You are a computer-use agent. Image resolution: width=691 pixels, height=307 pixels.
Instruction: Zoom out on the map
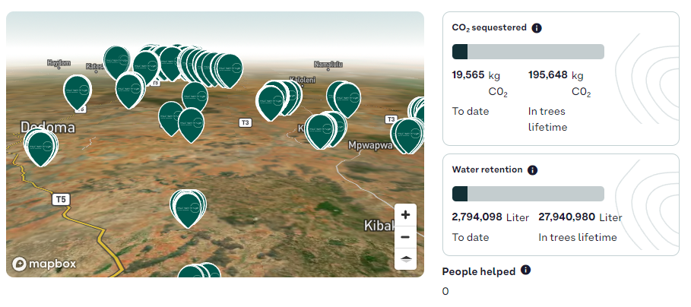(405, 237)
